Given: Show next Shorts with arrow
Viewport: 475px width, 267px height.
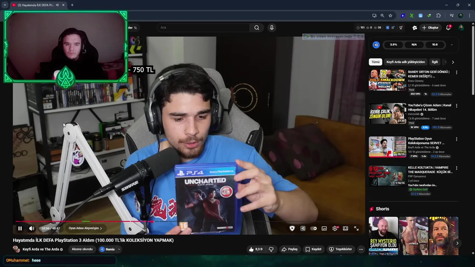Looking at the screenshot, I should tap(457, 243).
